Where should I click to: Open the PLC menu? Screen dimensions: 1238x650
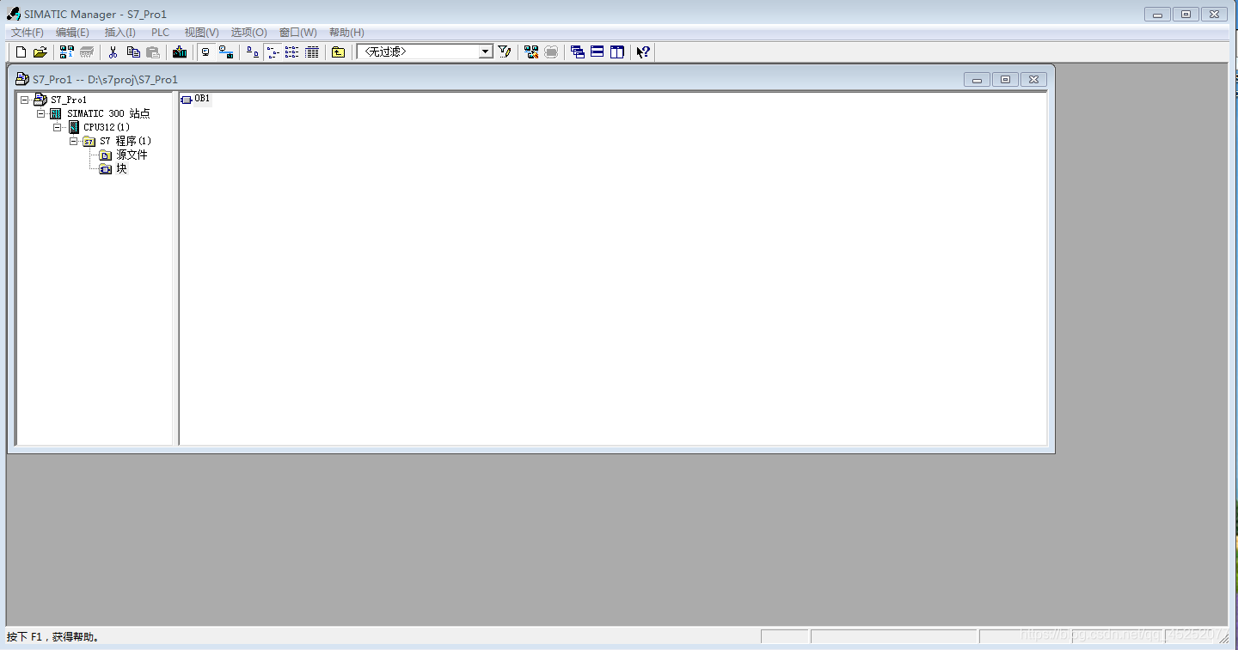(161, 33)
